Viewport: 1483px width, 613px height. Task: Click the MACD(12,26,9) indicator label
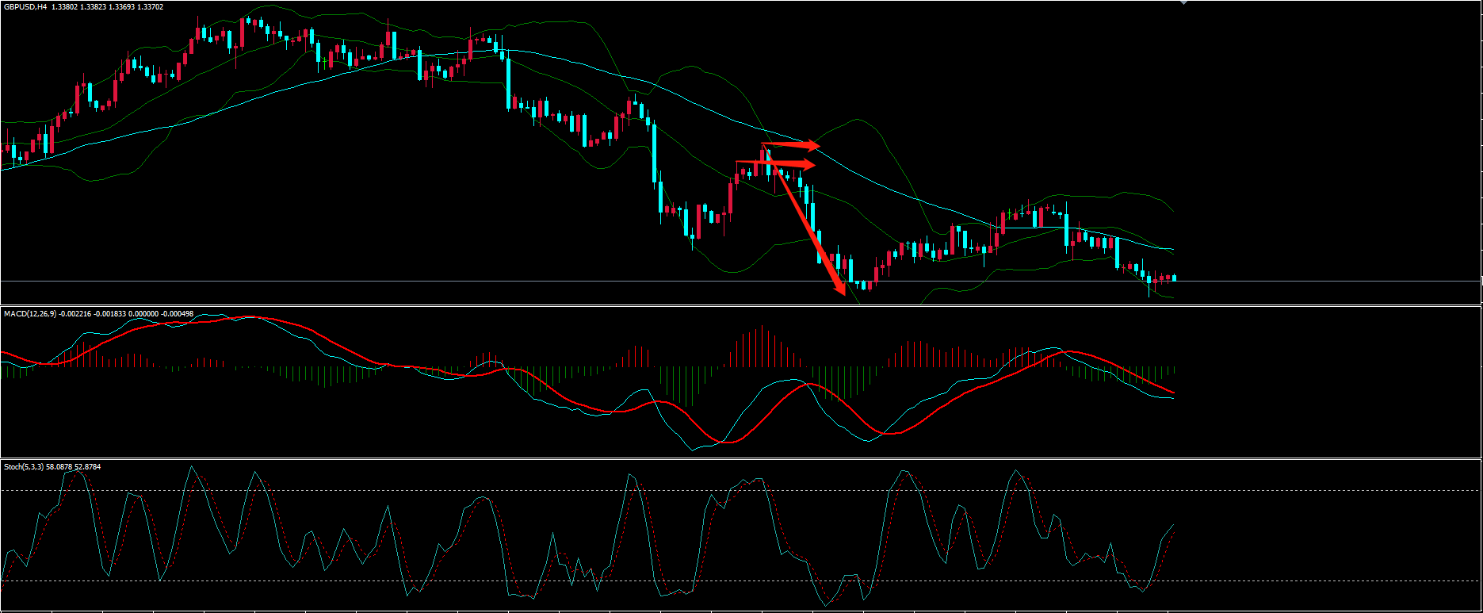point(30,314)
